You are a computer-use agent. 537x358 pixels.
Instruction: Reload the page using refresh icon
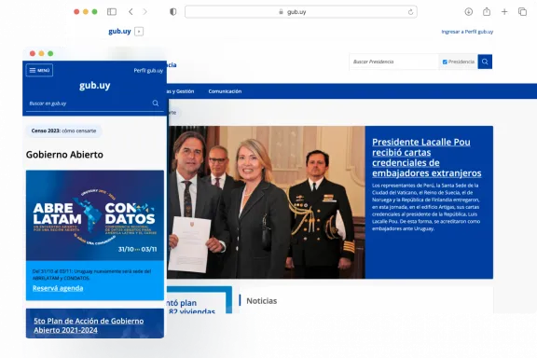(x=410, y=12)
